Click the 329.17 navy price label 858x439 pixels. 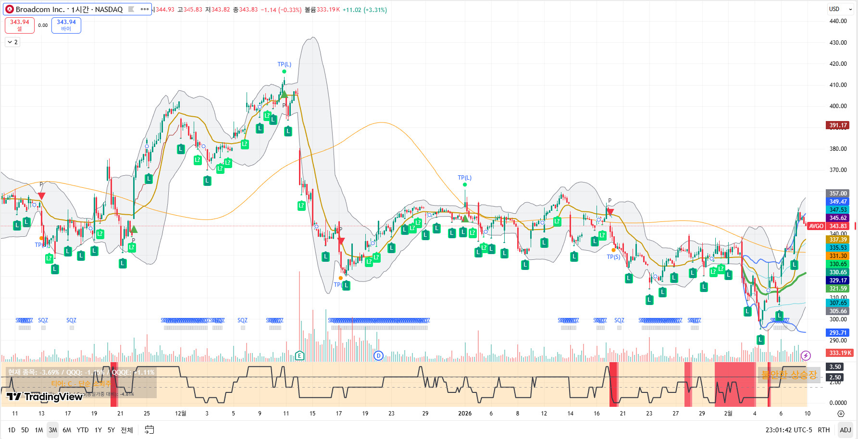[x=838, y=280]
